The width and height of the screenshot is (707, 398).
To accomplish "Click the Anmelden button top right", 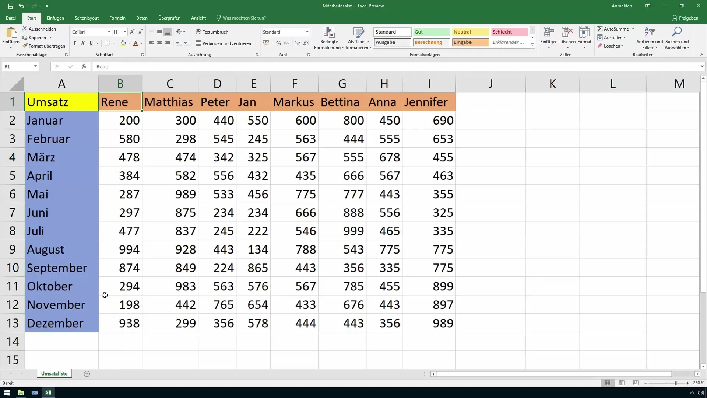I will tap(622, 6).
